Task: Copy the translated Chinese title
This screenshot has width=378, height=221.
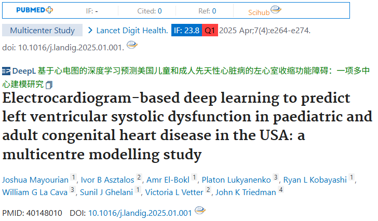Action: [x=49, y=85]
